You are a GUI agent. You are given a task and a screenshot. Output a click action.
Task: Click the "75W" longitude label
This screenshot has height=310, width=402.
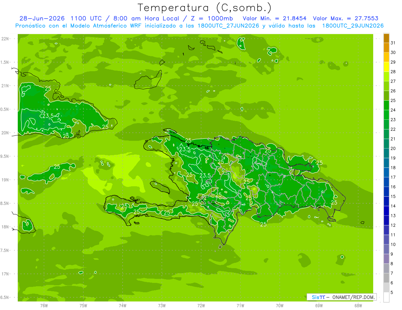tap(83, 306)
